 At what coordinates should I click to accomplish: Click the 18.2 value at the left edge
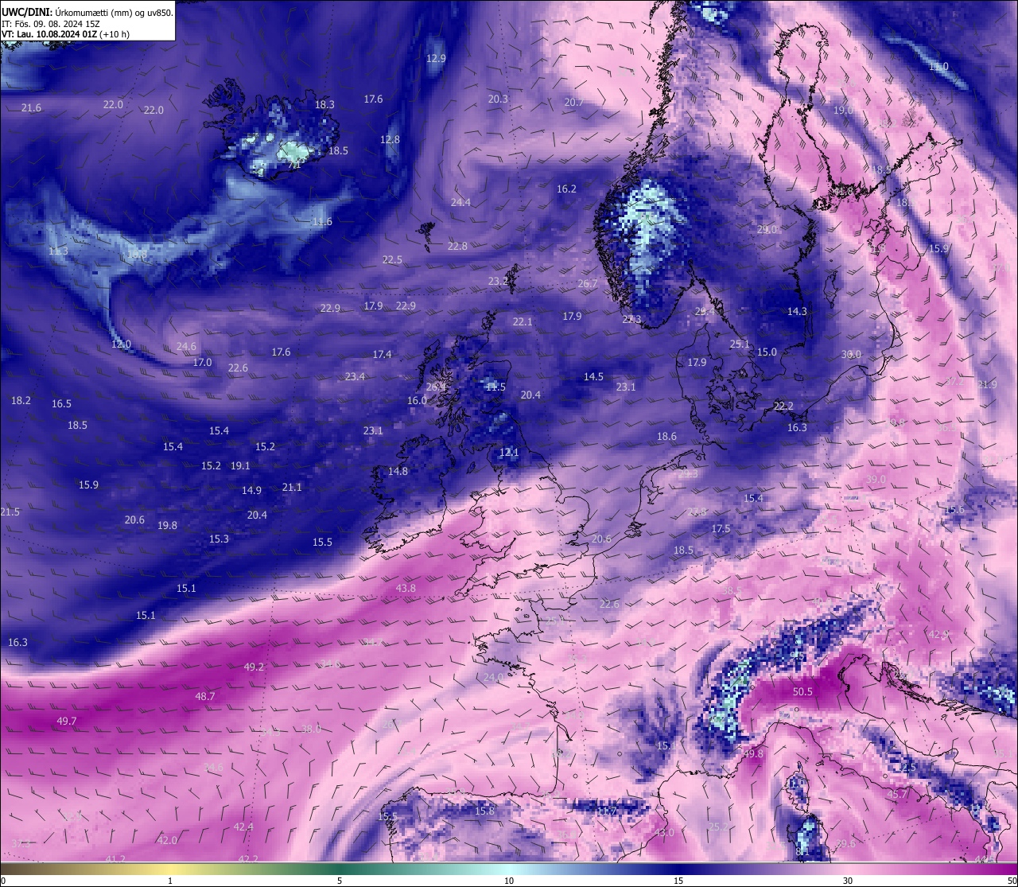(21, 400)
